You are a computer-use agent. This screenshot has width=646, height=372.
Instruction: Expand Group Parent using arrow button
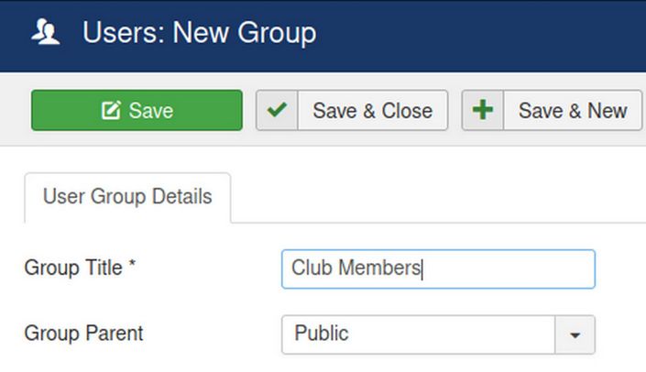coord(575,334)
